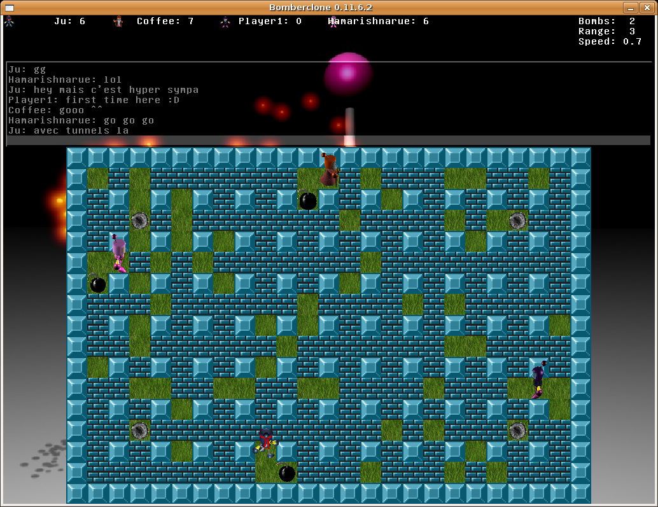Click the chat input field below messages
The width and height of the screenshot is (658, 507).
pos(328,141)
